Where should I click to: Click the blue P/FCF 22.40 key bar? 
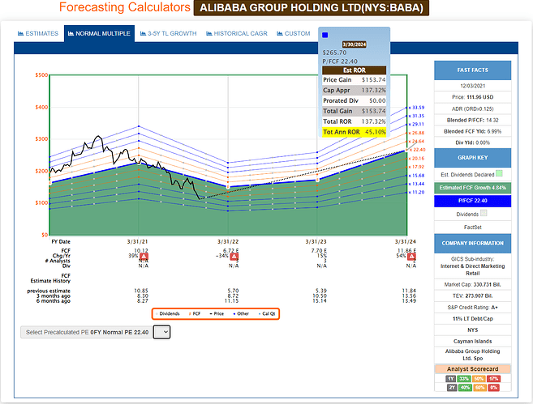(472, 201)
